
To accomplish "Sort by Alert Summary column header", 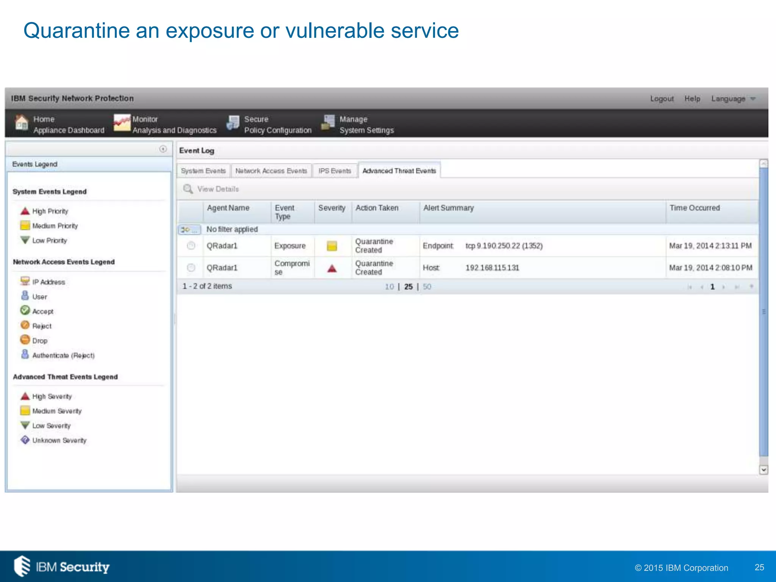I will pos(543,212).
